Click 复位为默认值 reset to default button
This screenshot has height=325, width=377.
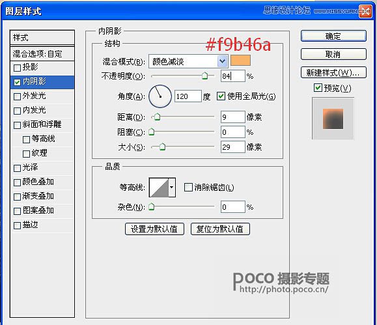pos(220,229)
